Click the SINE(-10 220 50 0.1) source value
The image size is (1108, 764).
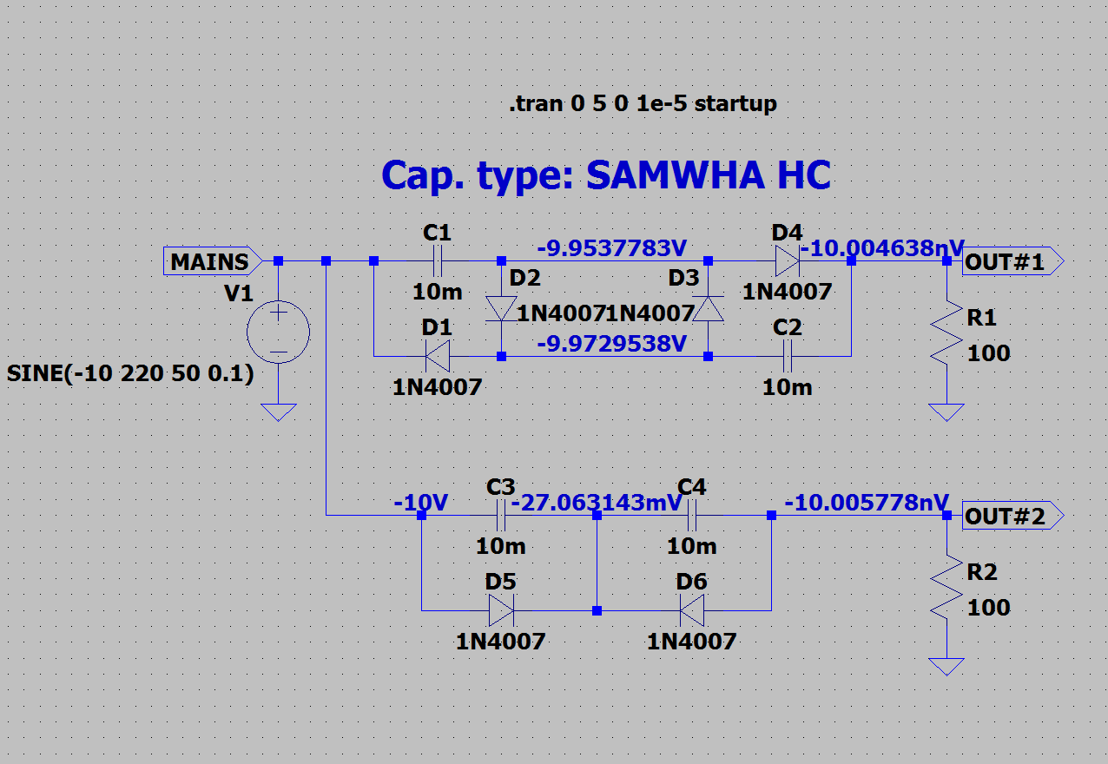click(x=130, y=374)
